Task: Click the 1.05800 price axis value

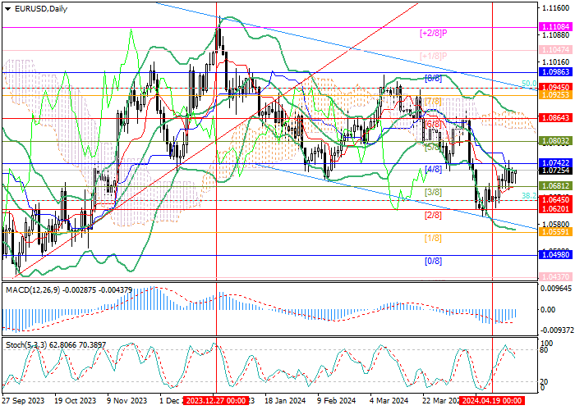Action: pyautogui.click(x=556, y=223)
